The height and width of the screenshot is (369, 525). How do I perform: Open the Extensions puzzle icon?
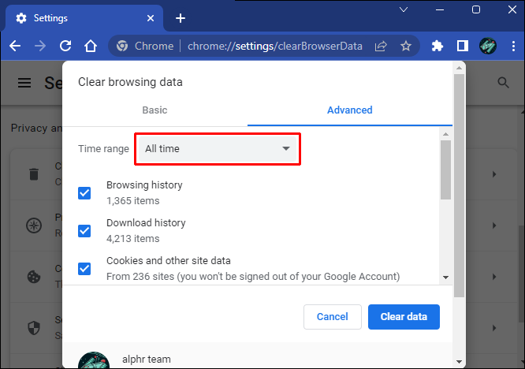pyautogui.click(x=438, y=46)
